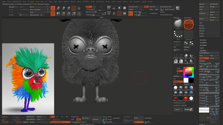223x125 pixels.
Task: Expand the Geometry subpalette
Action: coord(203,40)
